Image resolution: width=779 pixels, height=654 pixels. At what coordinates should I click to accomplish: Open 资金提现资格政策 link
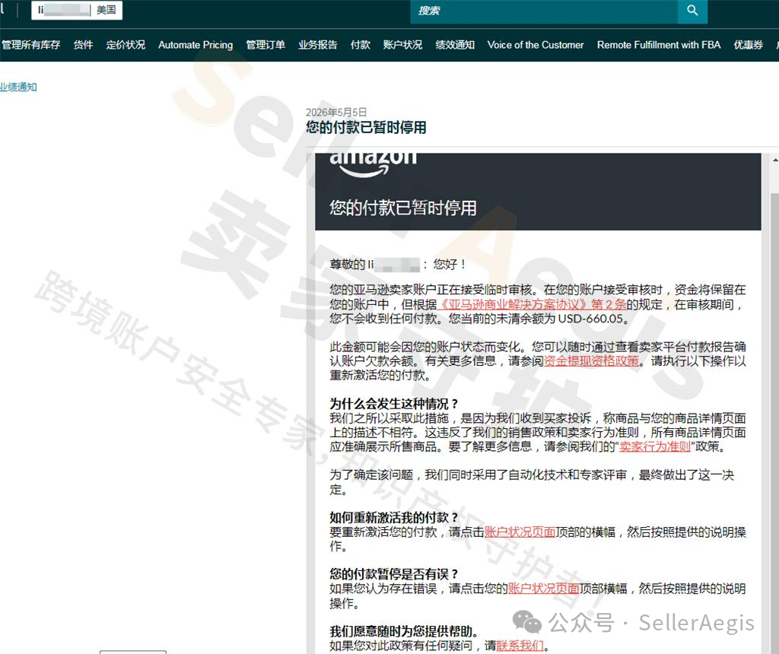[591, 360]
